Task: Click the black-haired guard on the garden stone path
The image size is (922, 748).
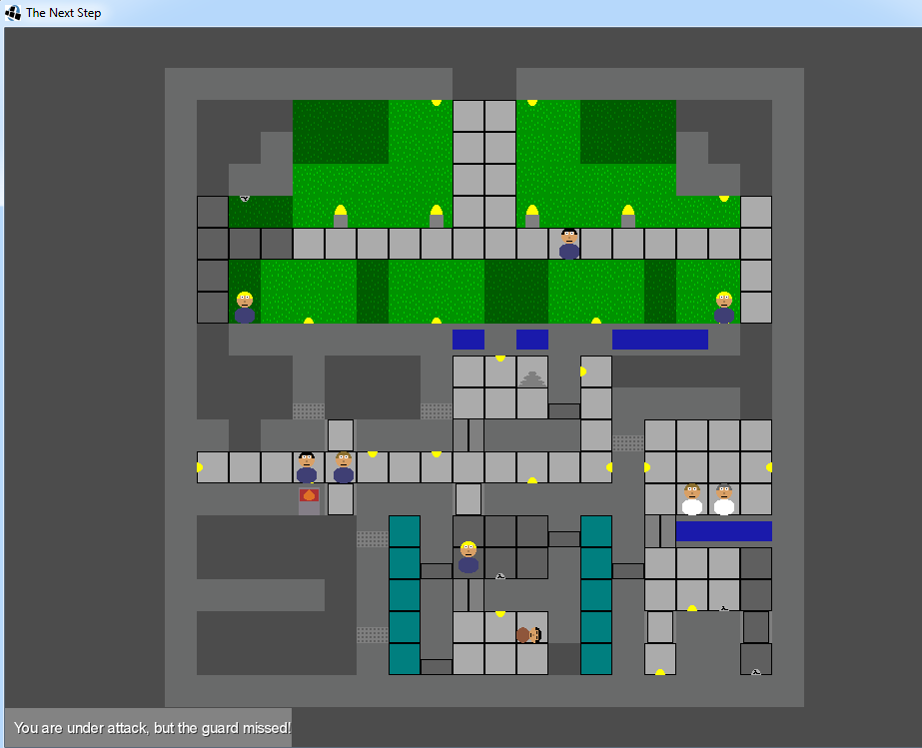Action: (569, 244)
